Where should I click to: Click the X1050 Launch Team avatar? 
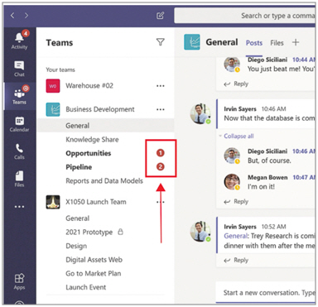click(53, 202)
